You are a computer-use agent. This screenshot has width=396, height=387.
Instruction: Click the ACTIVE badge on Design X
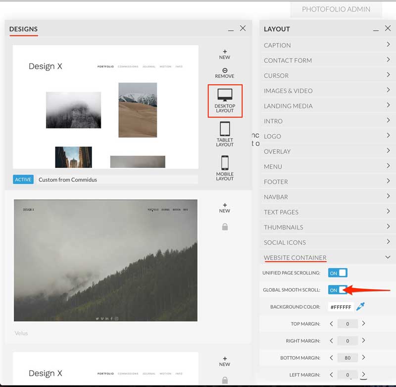coord(23,179)
